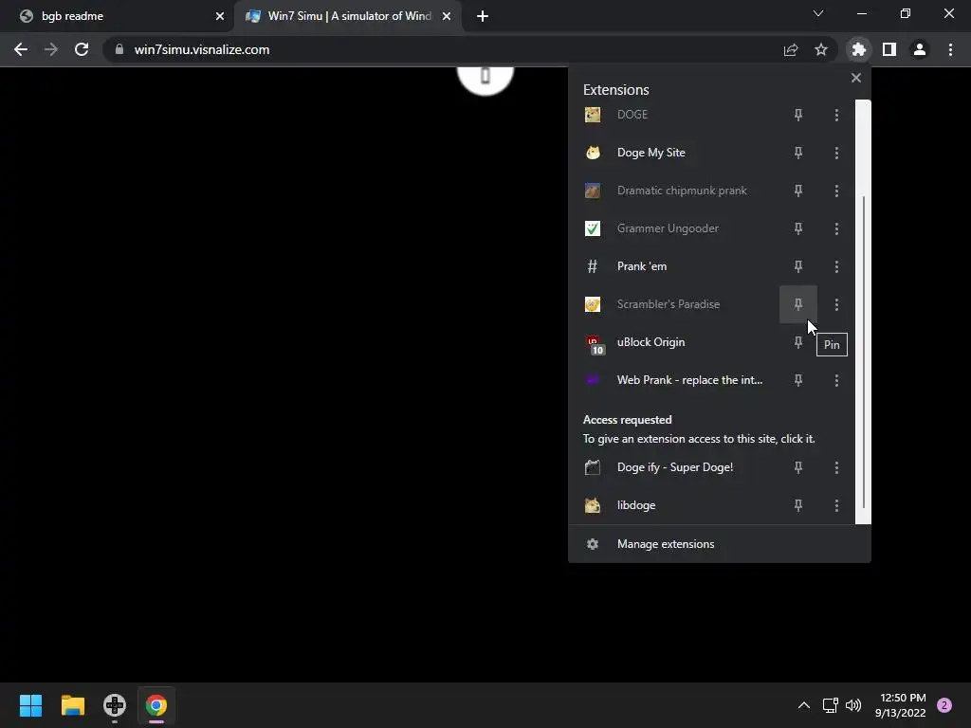The image size is (971, 728).
Task: Toggle the Chrome side panel icon
Action: pos(889,49)
